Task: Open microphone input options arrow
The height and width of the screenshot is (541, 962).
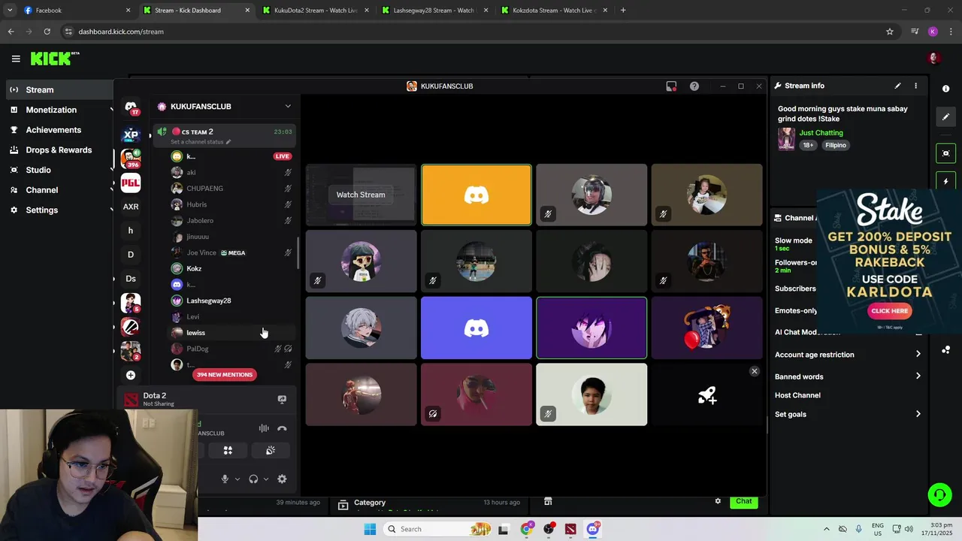Action: click(237, 479)
